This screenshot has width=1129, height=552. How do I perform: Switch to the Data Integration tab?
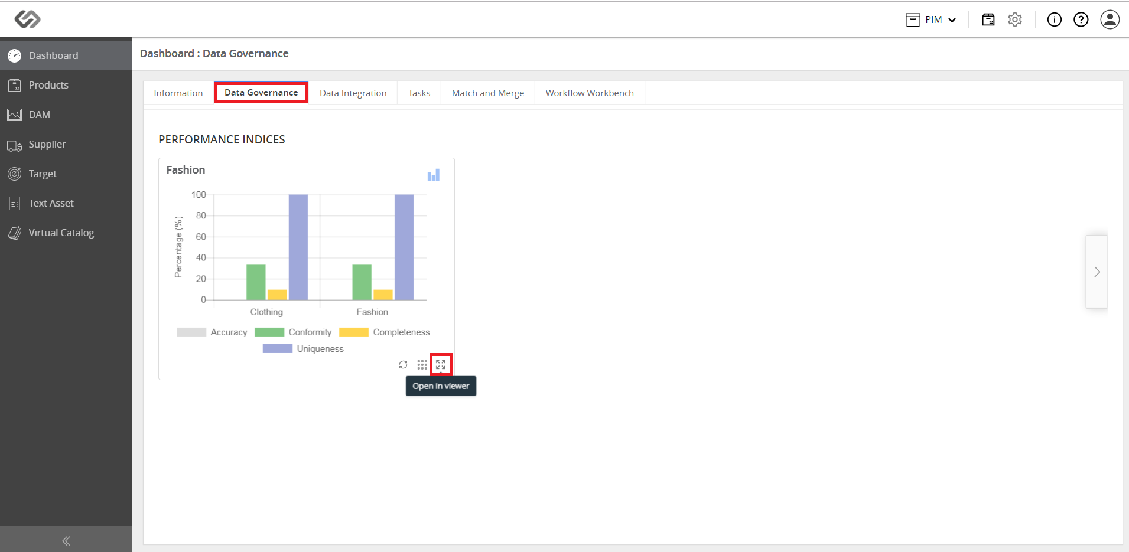tap(353, 93)
